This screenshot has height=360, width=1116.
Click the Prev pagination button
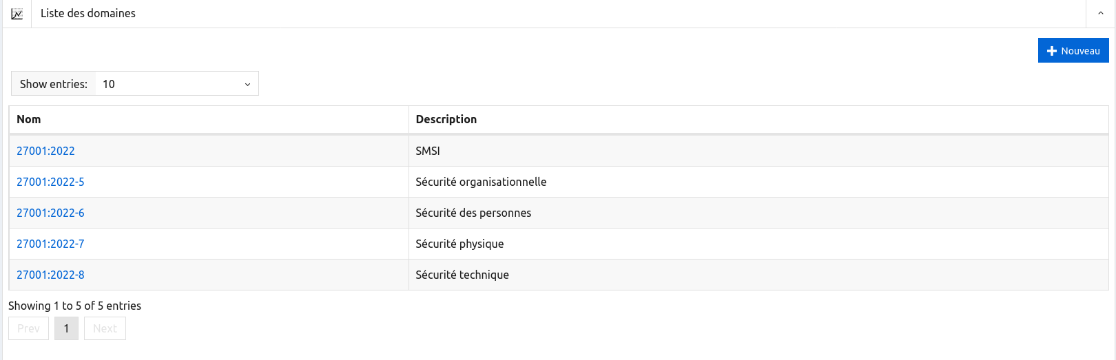[28, 328]
